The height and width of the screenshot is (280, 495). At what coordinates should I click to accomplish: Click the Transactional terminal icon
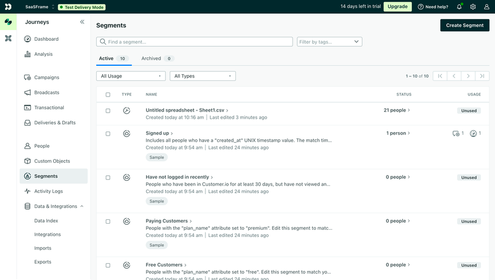pyautogui.click(x=27, y=108)
